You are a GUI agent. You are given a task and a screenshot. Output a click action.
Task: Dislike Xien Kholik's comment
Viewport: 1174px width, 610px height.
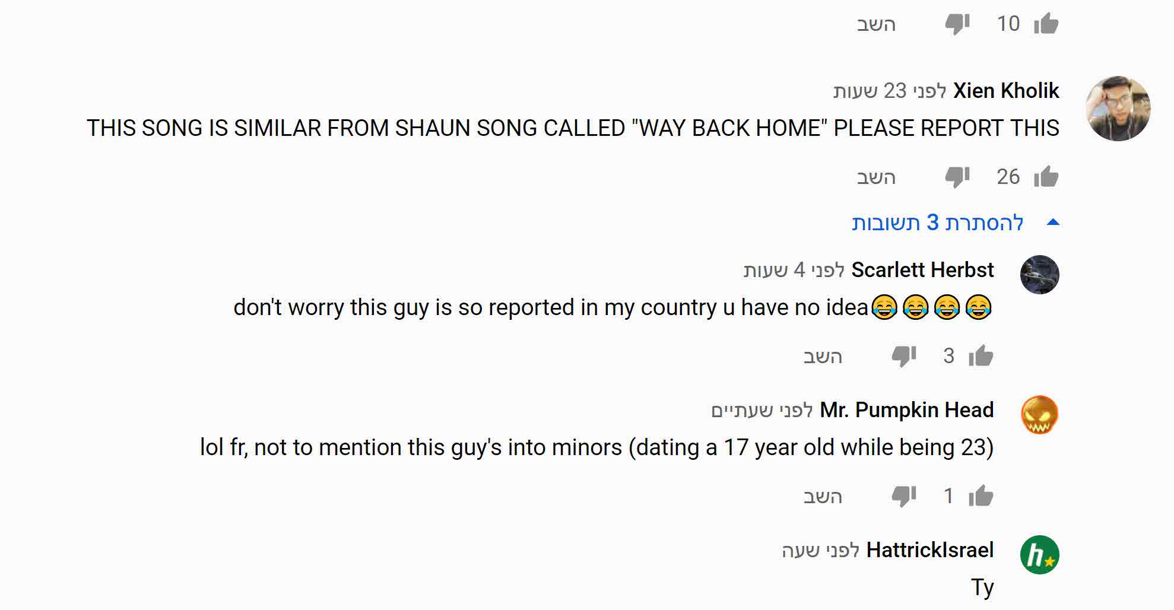point(957,177)
